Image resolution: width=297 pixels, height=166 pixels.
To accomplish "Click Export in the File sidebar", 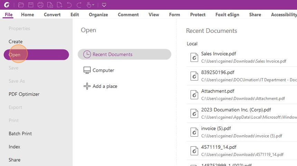I will (15, 107).
